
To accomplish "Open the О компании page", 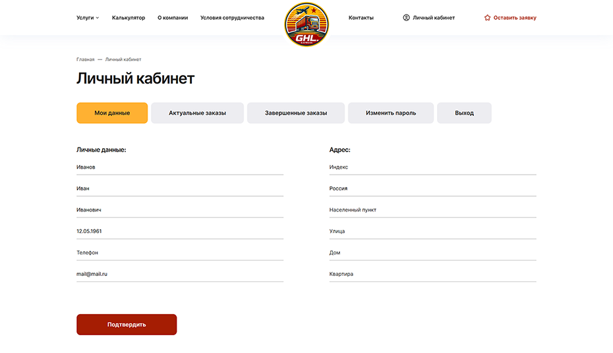I will tap(173, 18).
